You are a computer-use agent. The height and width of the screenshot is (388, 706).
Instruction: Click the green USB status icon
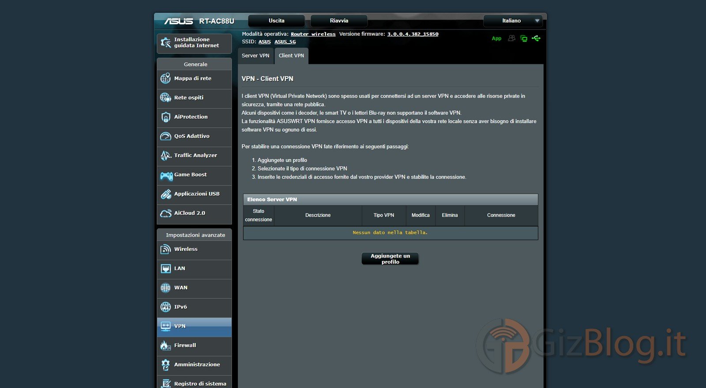536,38
